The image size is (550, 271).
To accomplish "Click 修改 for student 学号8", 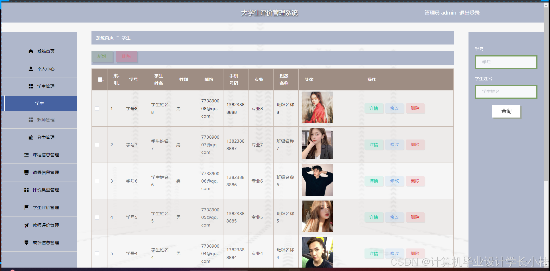I will (394, 108).
